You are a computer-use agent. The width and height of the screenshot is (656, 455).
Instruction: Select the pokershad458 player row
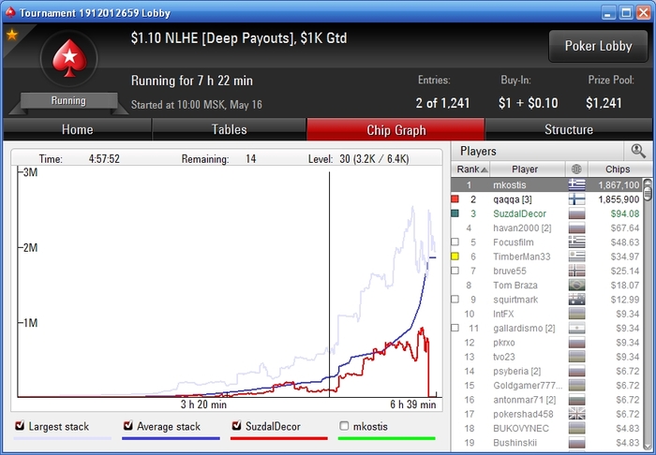click(x=546, y=414)
